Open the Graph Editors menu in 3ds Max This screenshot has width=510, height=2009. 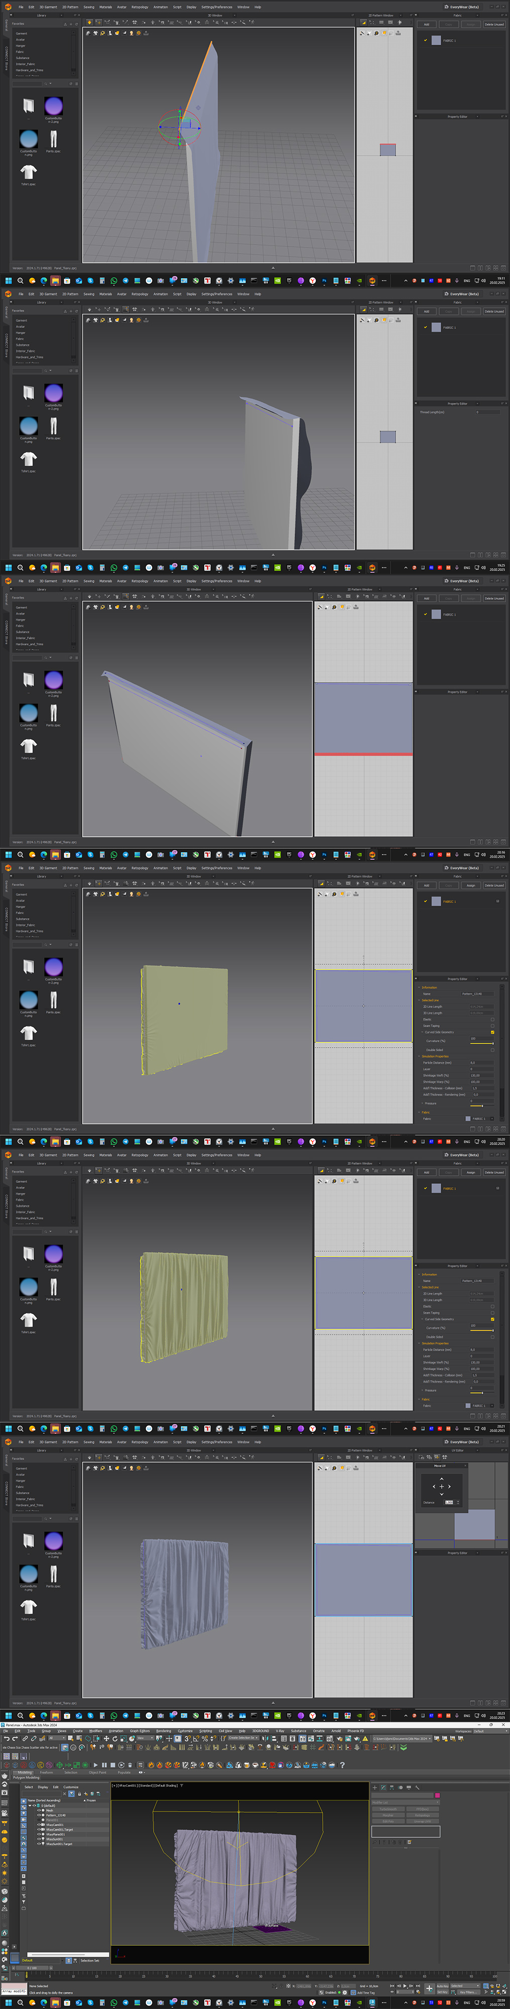tap(140, 1731)
